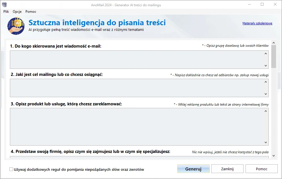Screen dimensions: 282x179
Task: Open the Opcje menu
Action: coord(17,12)
